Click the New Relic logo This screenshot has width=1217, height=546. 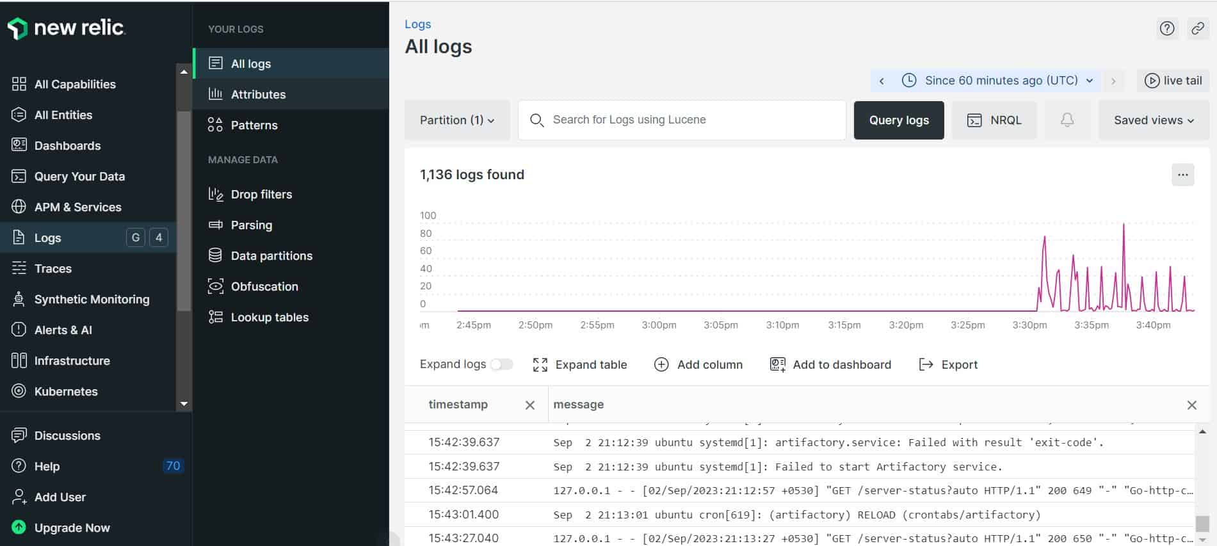pos(66,28)
